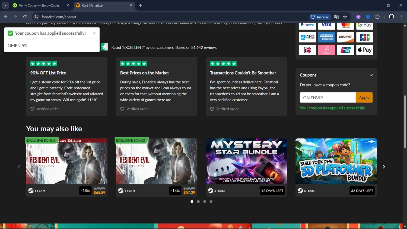Open the 90% OFF List Price review
Screen dimensions: 407x229
click(67, 87)
